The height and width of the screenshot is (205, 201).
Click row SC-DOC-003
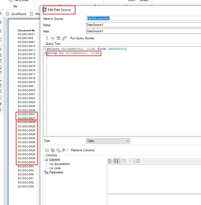point(26,167)
